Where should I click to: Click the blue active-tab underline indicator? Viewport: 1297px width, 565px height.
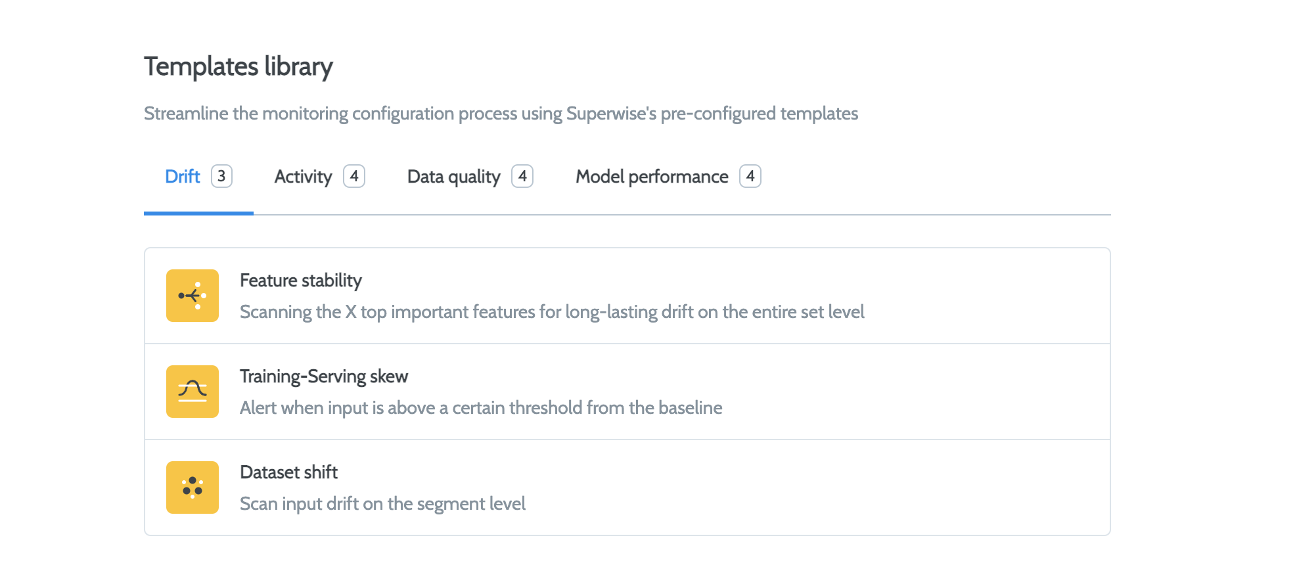point(198,213)
